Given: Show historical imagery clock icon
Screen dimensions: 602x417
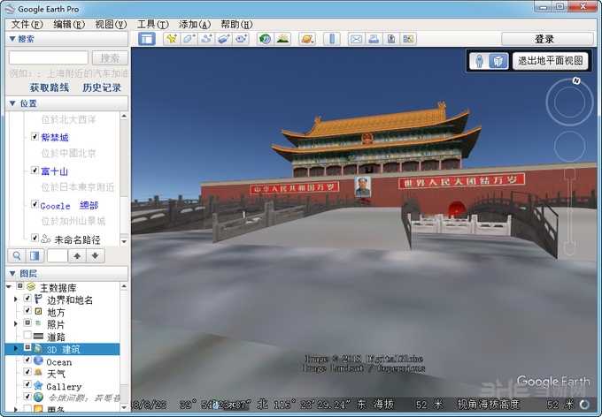Looking at the screenshot, I should pyautogui.click(x=266, y=39).
